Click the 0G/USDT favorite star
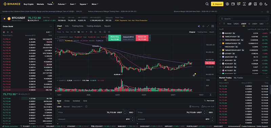Viewport: 271px width, 128px height. point(220,33)
